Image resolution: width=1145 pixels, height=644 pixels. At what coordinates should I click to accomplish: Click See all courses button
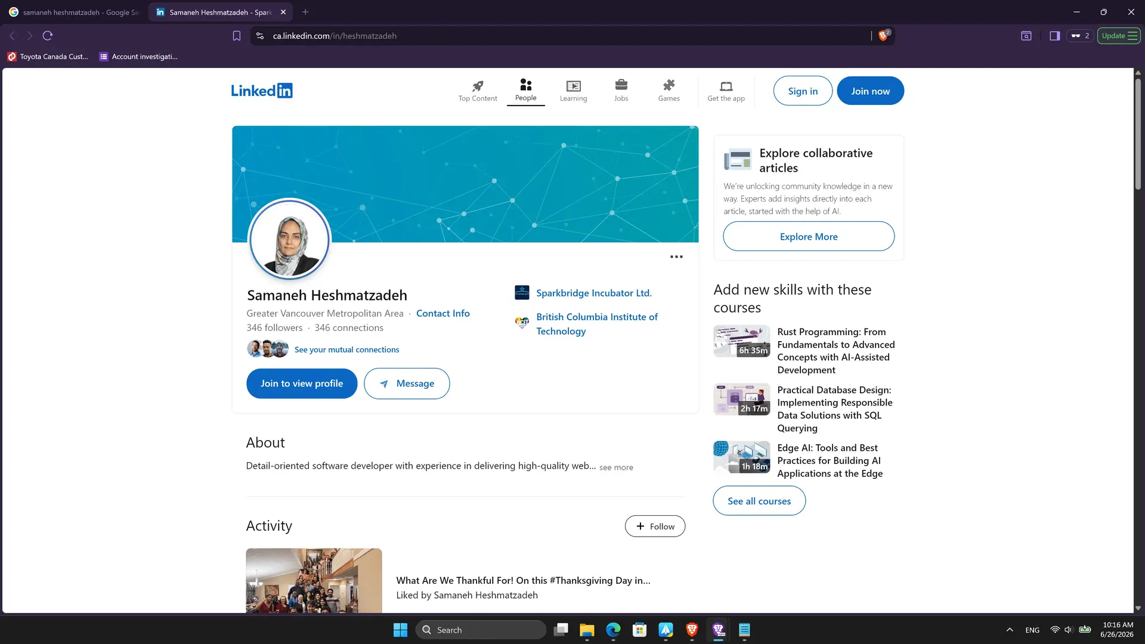click(759, 501)
